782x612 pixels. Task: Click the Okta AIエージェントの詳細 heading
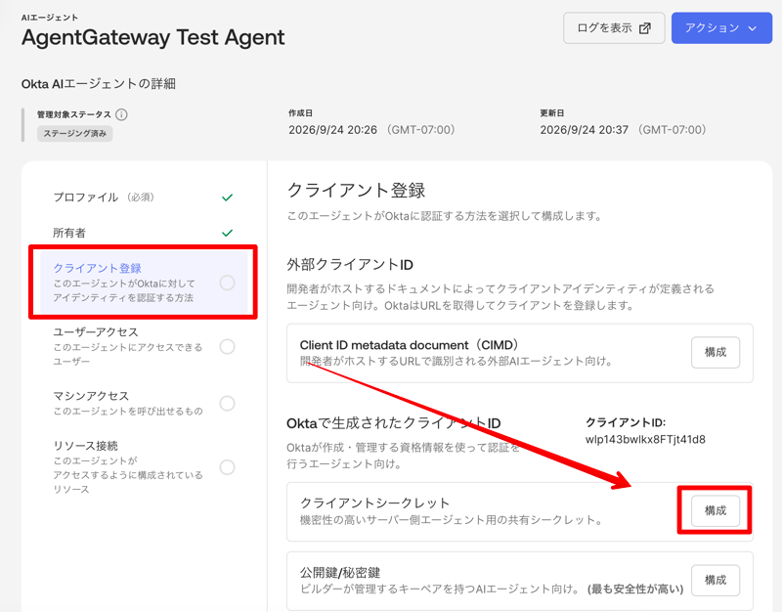click(x=99, y=84)
